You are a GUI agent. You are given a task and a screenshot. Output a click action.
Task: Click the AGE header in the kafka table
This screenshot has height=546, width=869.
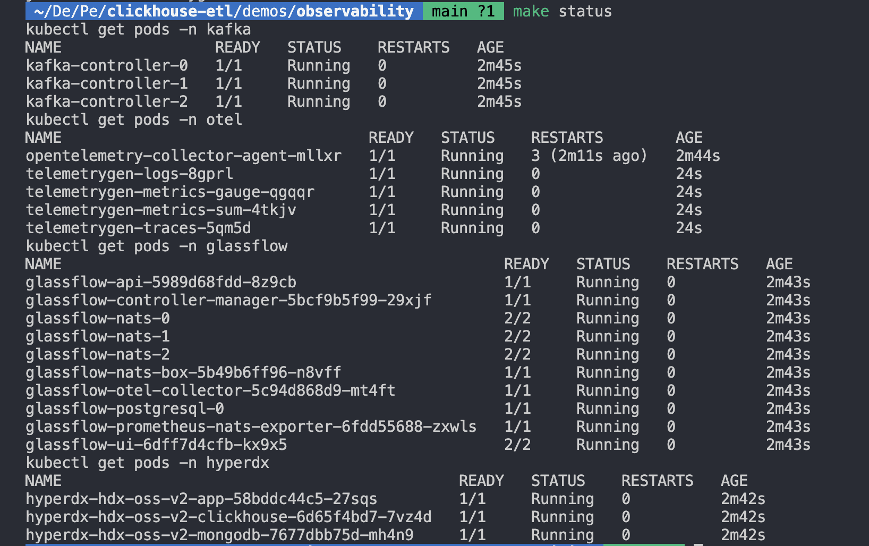[x=490, y=47]
